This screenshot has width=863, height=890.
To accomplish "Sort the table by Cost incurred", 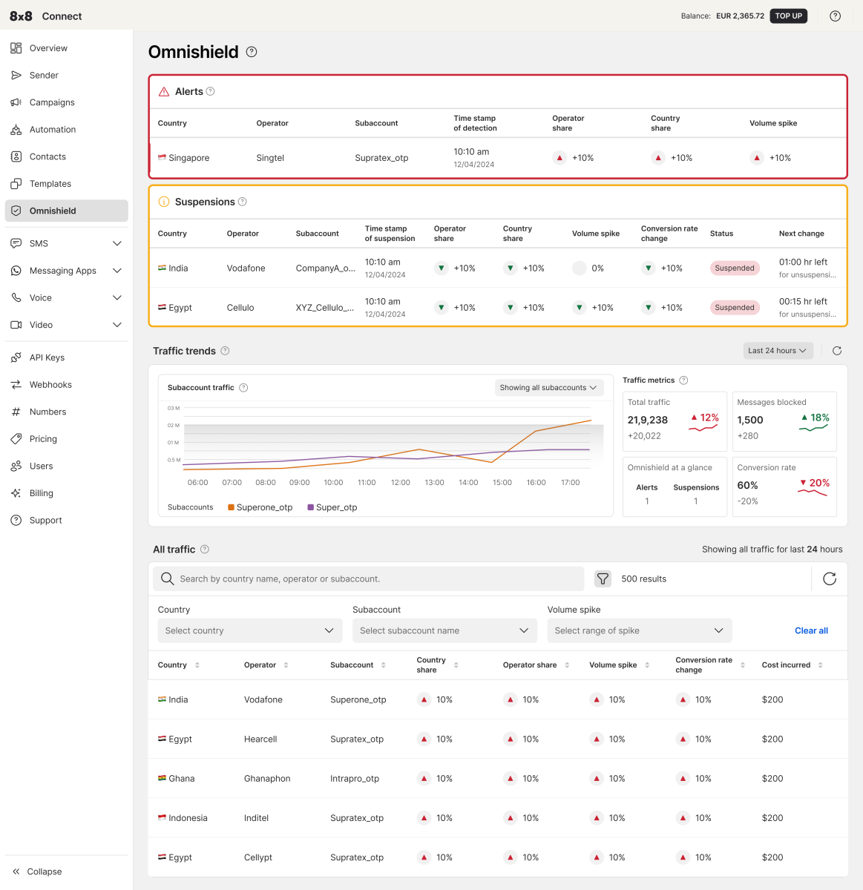I will coord(820,665).
